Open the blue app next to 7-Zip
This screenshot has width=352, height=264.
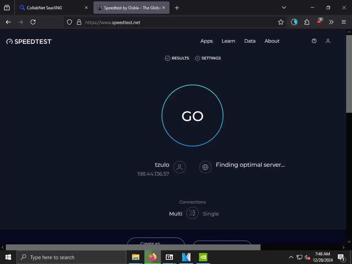click(186, 257)
